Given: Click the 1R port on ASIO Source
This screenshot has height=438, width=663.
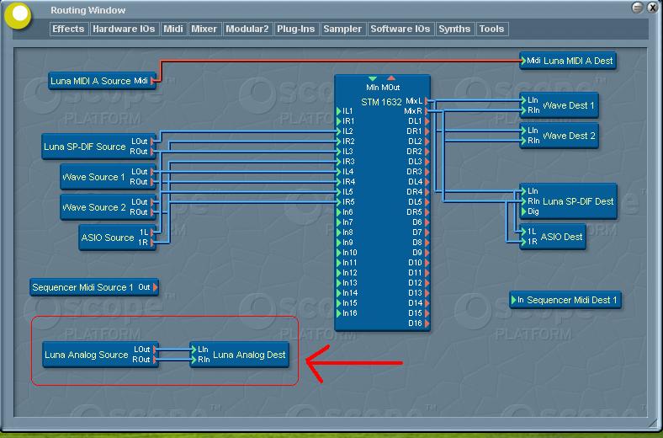Looking at the screenshot, I should (153, 243).
